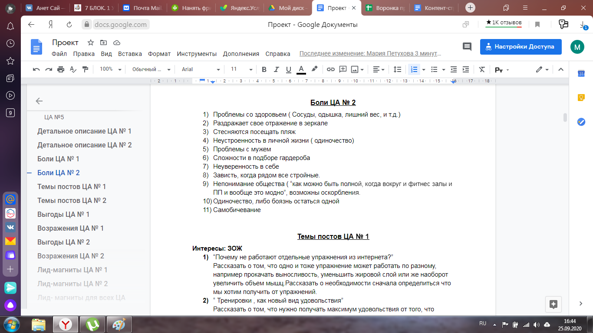593x333 pixels.
Task: Clear formatting with the Tx icon
Action: [482, 69]
